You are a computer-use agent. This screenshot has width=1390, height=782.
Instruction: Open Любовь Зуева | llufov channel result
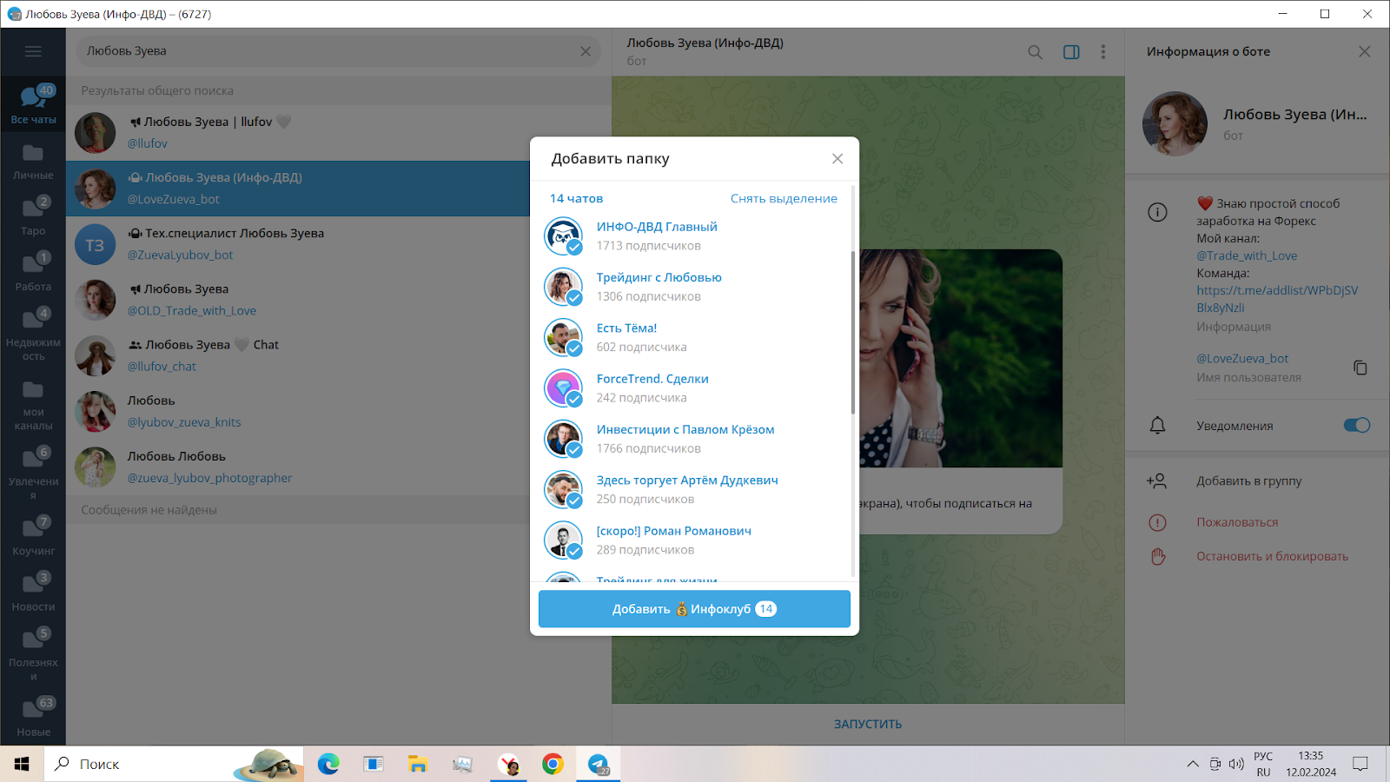click(x=339, y=133)
